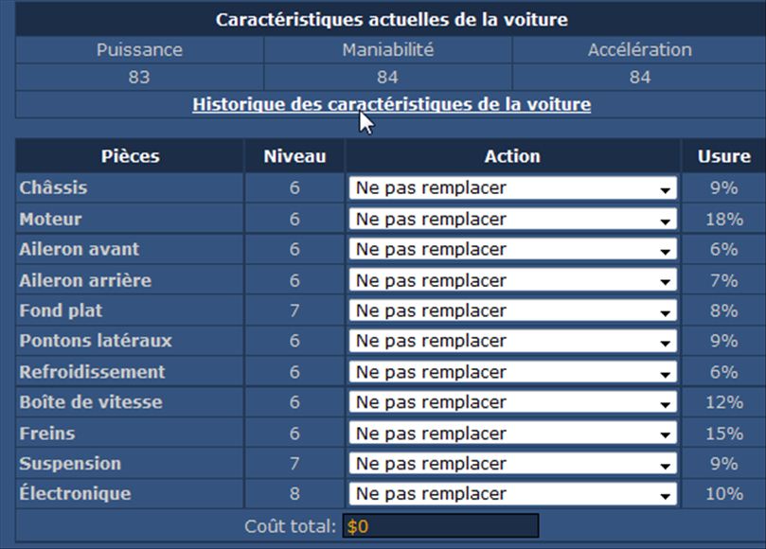Open the Refroidissement action dropdown

click(513, 372)
